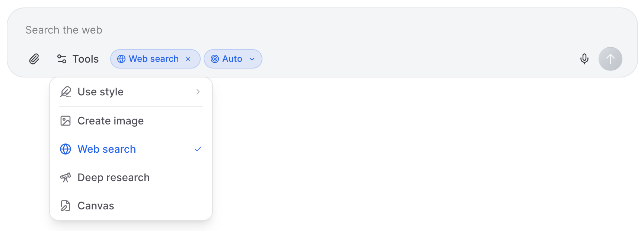Enable the Deep research tool
The height and width of the screenshot is (231, 644).
pos(114,177)
